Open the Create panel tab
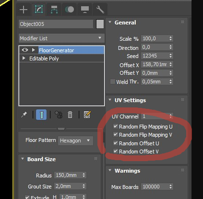 click(x=24, y=10)
